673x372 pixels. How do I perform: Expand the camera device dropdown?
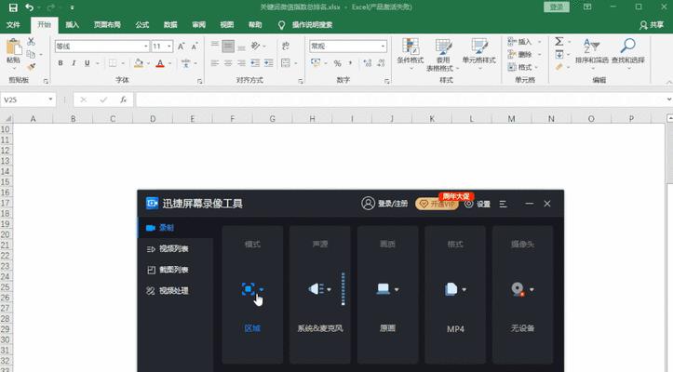click(532, 289)
